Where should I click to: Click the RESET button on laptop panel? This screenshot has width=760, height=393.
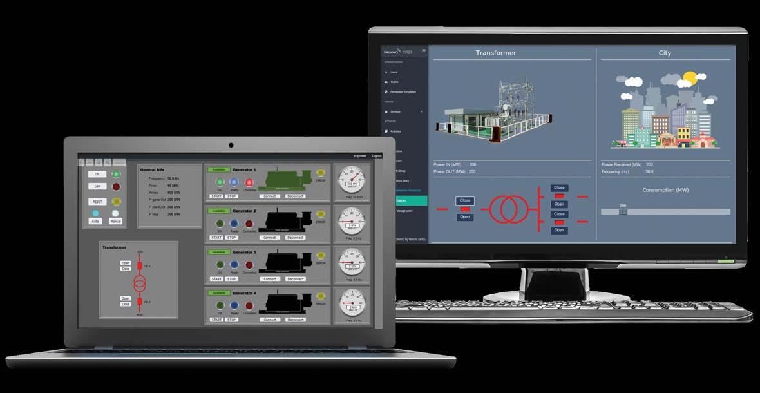(x=97, y=202)
